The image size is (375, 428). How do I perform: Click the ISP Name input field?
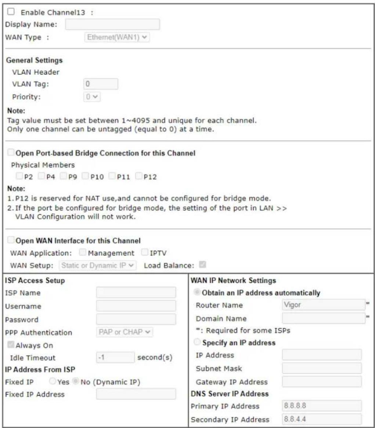point(136,292)
